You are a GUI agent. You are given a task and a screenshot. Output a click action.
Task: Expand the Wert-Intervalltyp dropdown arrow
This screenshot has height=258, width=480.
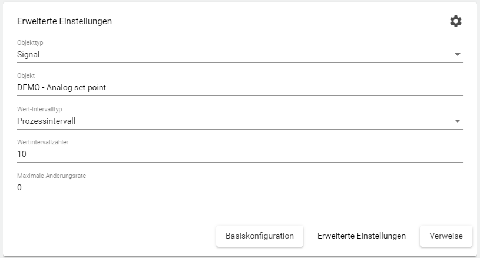tap(458, 121)
